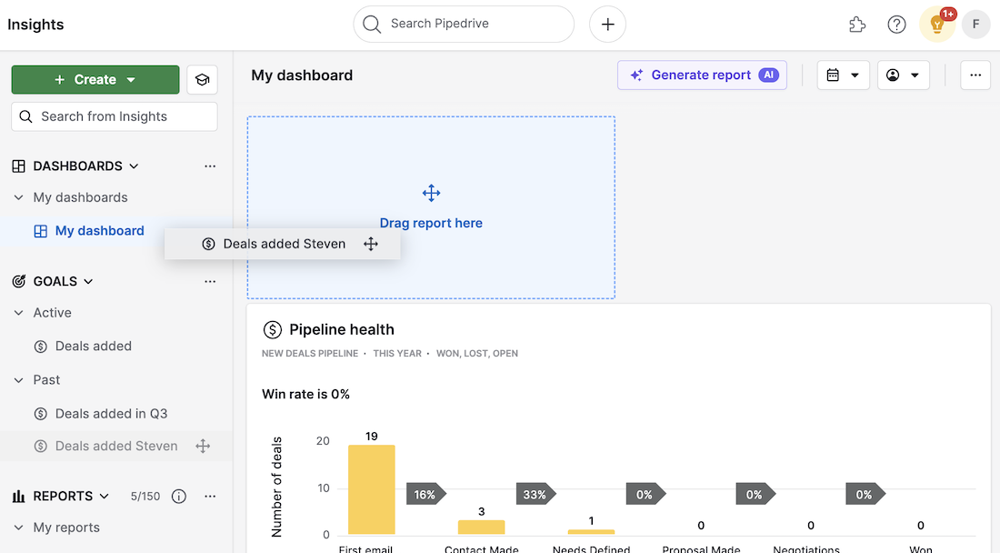1000x553 pixels.
Task: Click the move handle beside Deals added Steven in sidebar
Action: click(x=203, y=446)
